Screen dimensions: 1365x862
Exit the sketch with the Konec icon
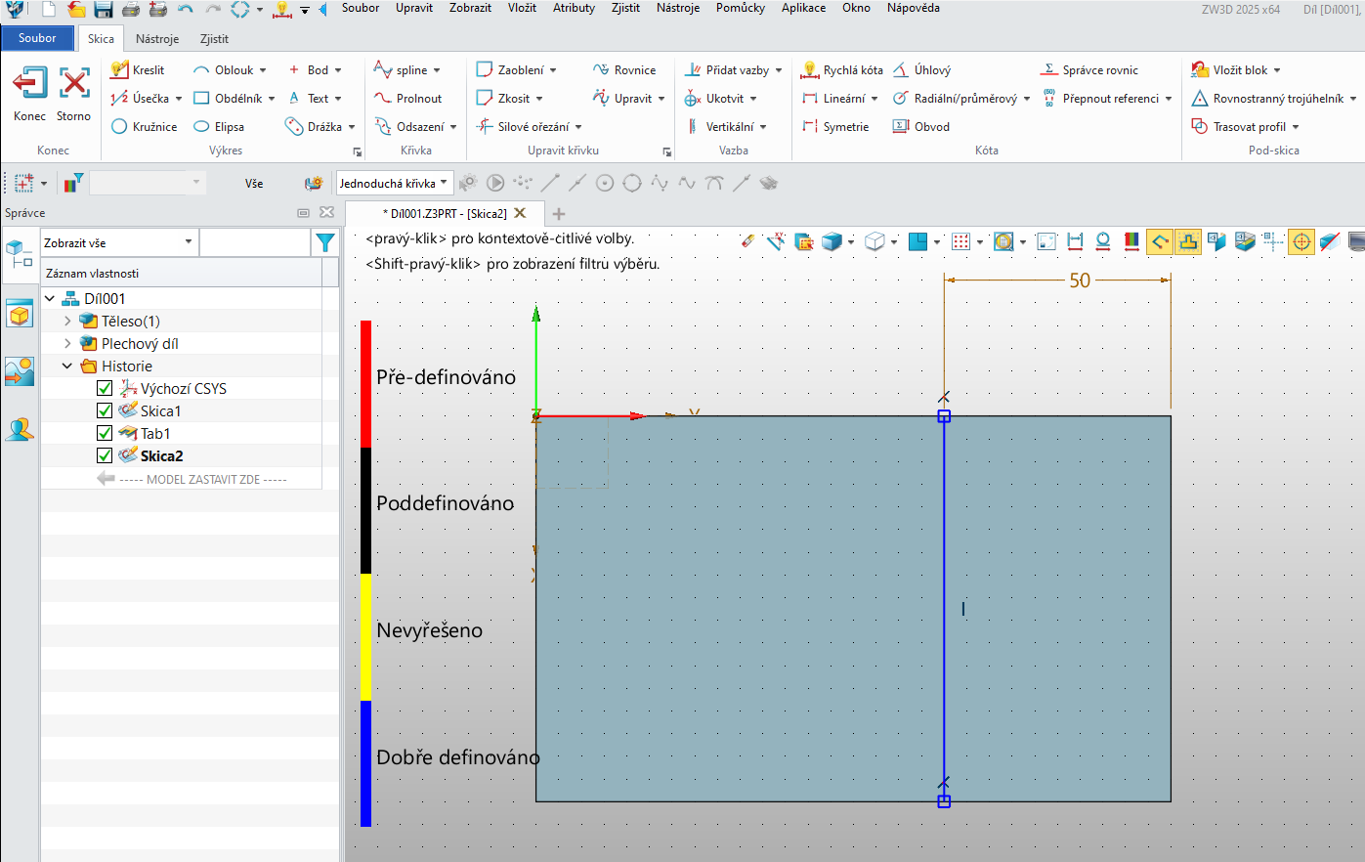(29, 83)
